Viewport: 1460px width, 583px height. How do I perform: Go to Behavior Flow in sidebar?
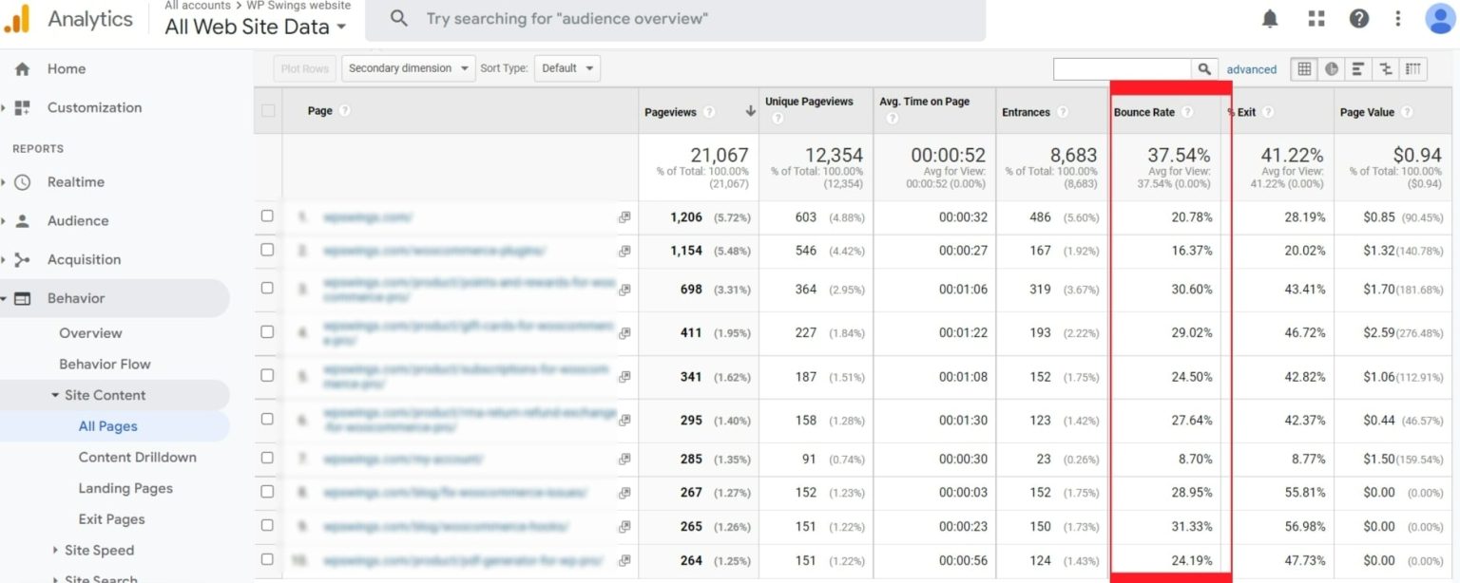pyautogui.click(x=105, y=364)
